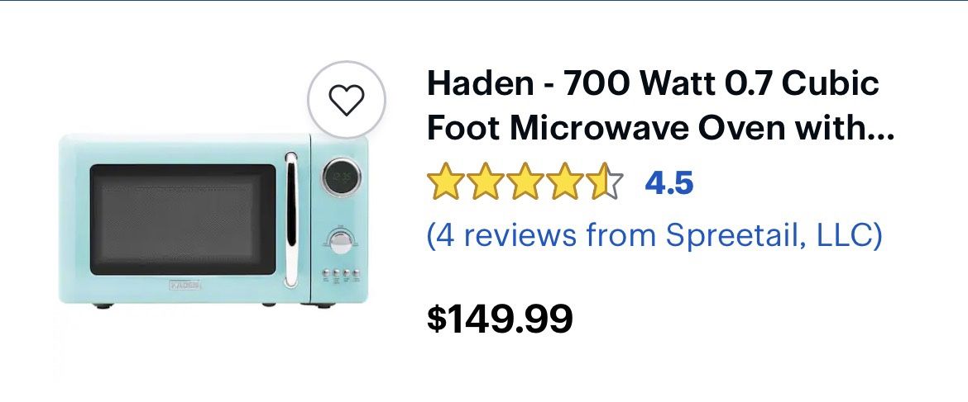Open the 4 reviews from Spreetail link
The width and height of the screenshot is (968, 402).
654,235
